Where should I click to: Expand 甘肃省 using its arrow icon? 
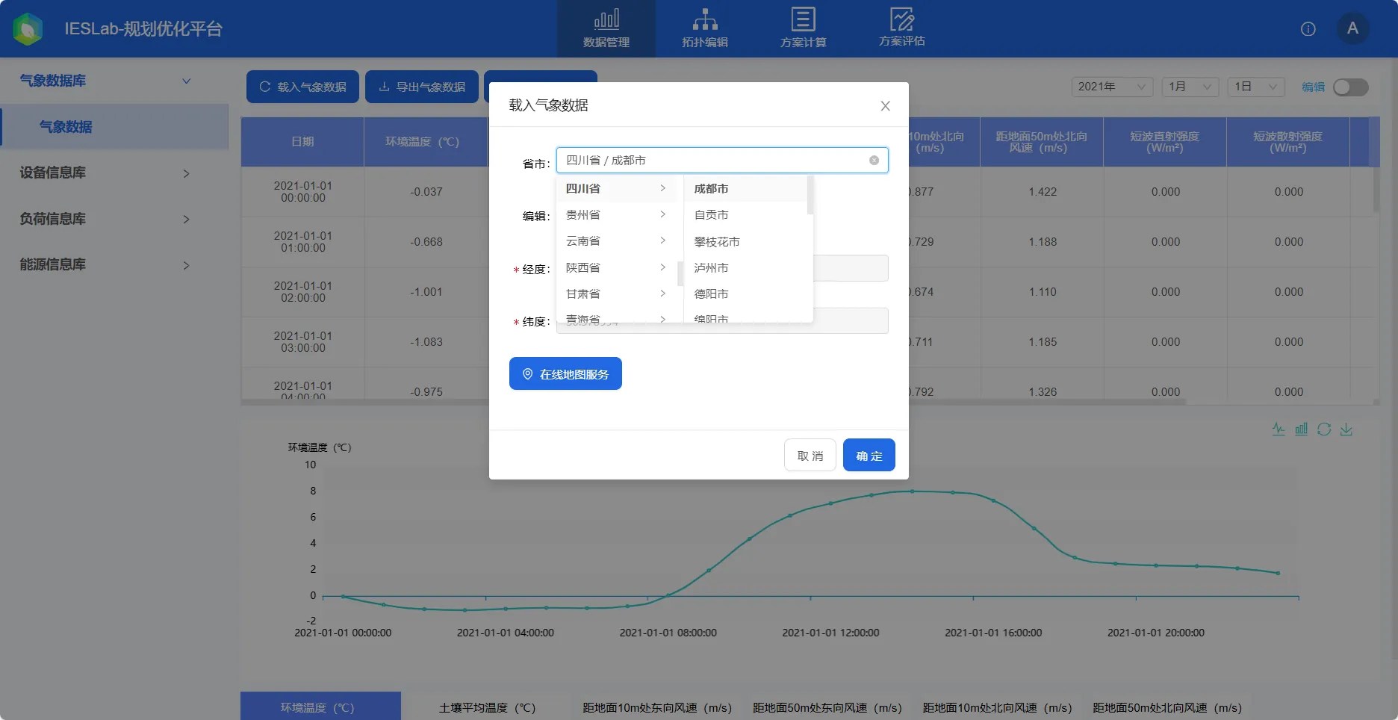[x=662, y=294]
